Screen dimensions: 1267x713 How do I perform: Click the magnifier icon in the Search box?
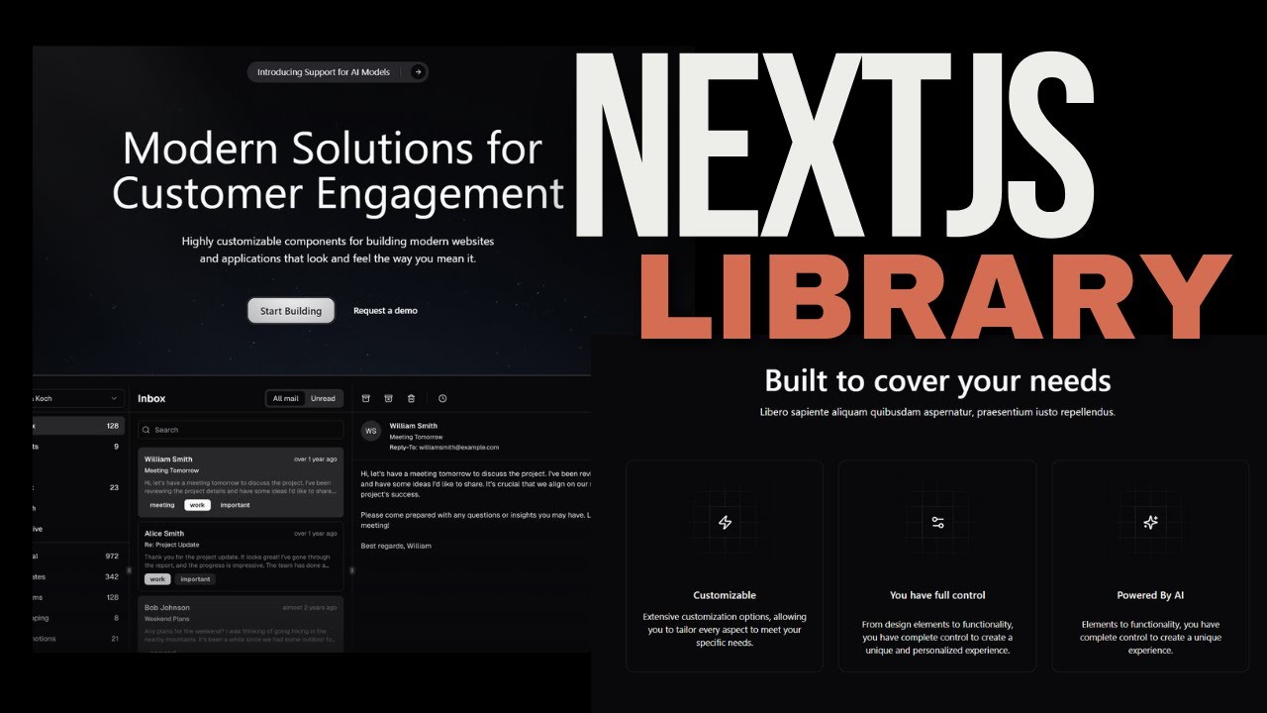[146, 430]
